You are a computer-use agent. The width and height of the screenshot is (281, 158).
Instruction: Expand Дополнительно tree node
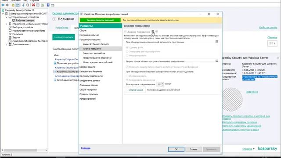[x=7, y=44]
